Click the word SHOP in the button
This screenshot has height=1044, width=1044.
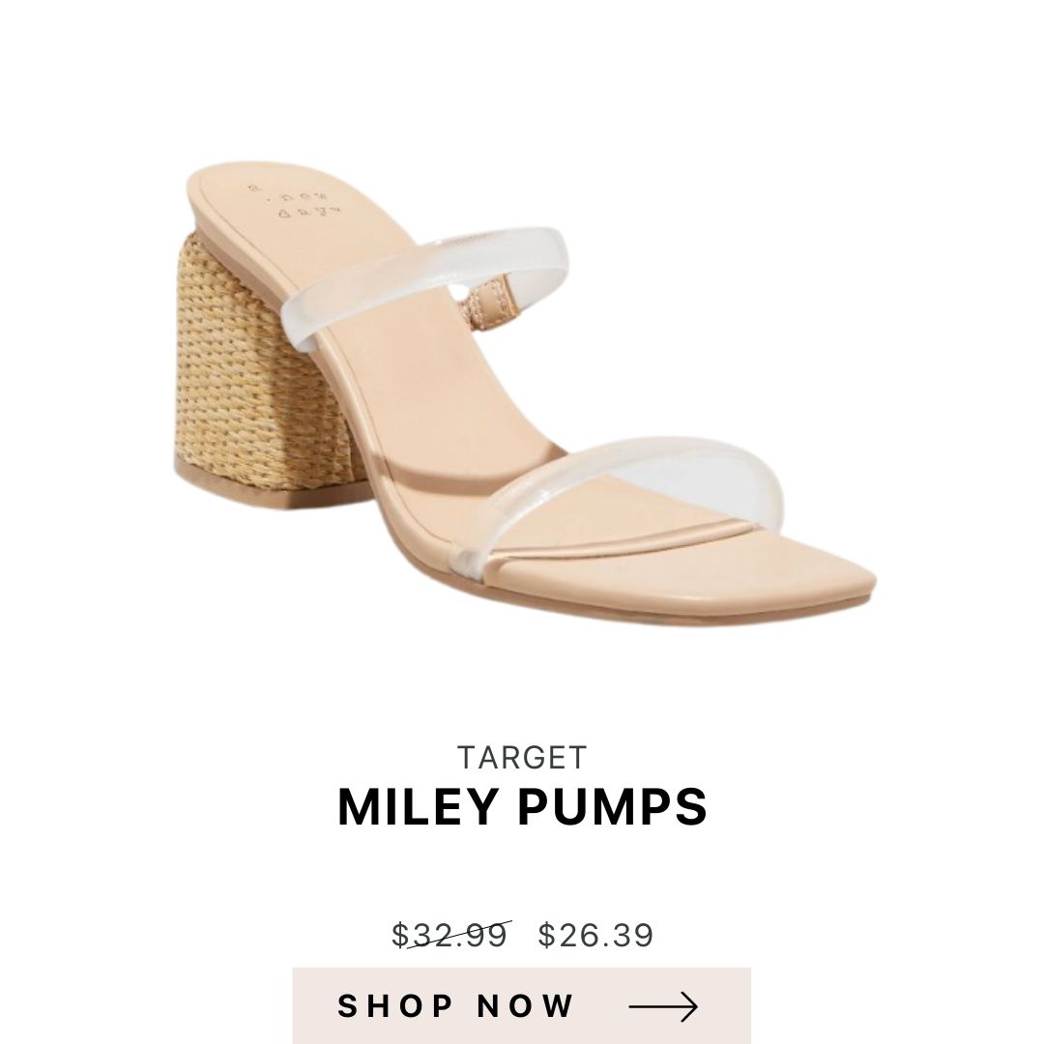395,1006
